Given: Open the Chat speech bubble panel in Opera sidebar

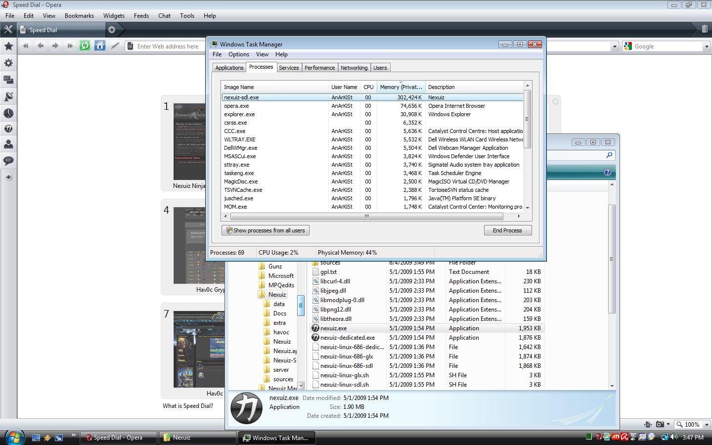Looking at the screenshot, I should tap(8, 161).
